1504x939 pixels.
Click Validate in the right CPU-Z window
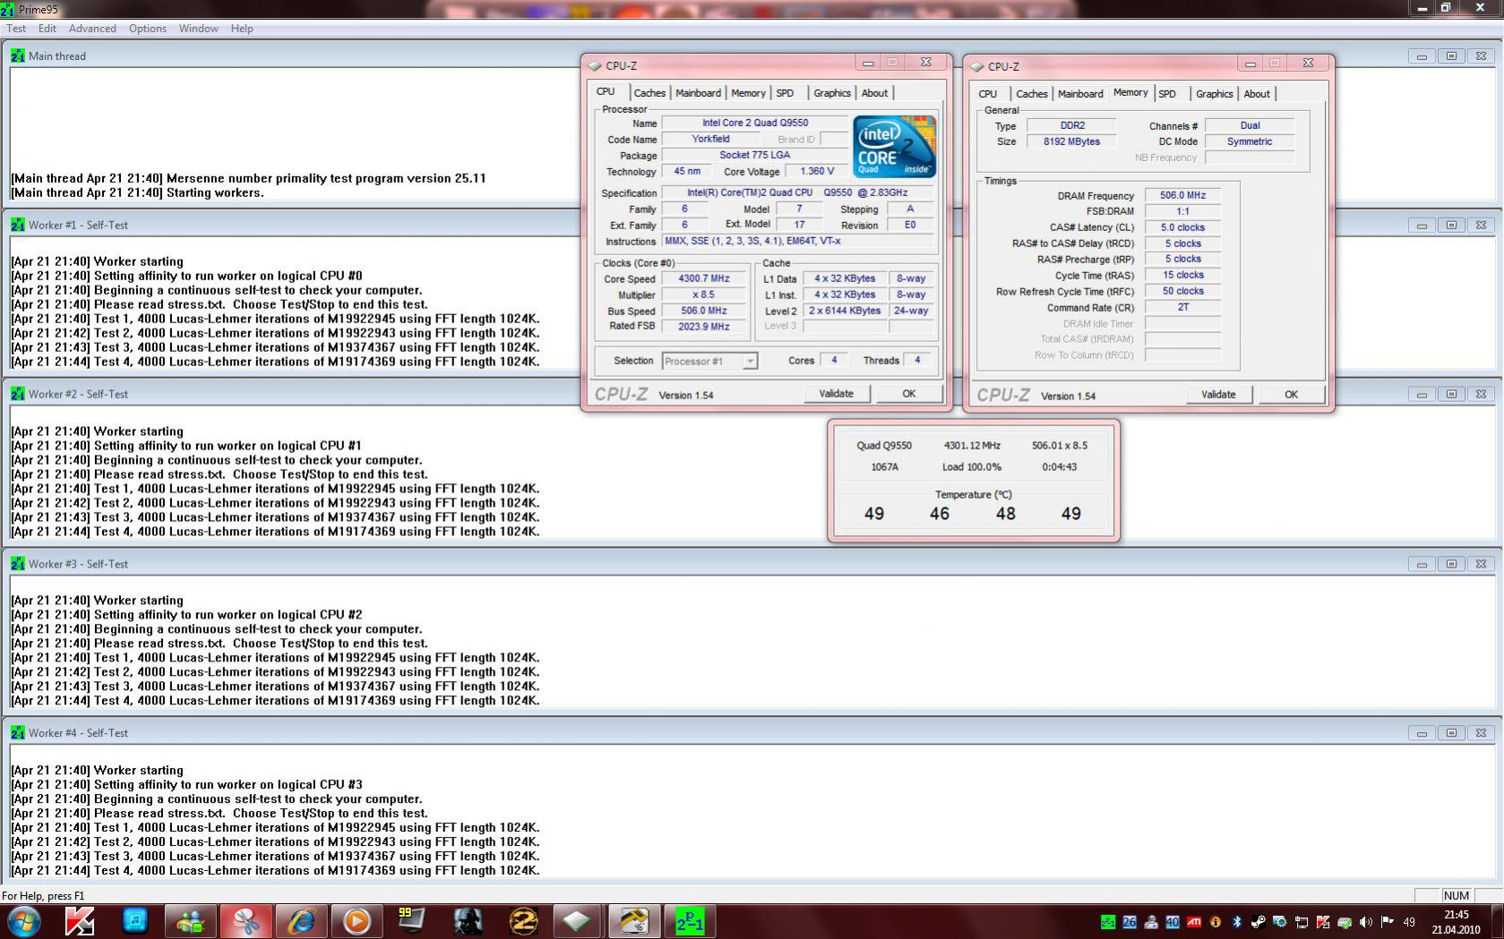point(1218,395)
